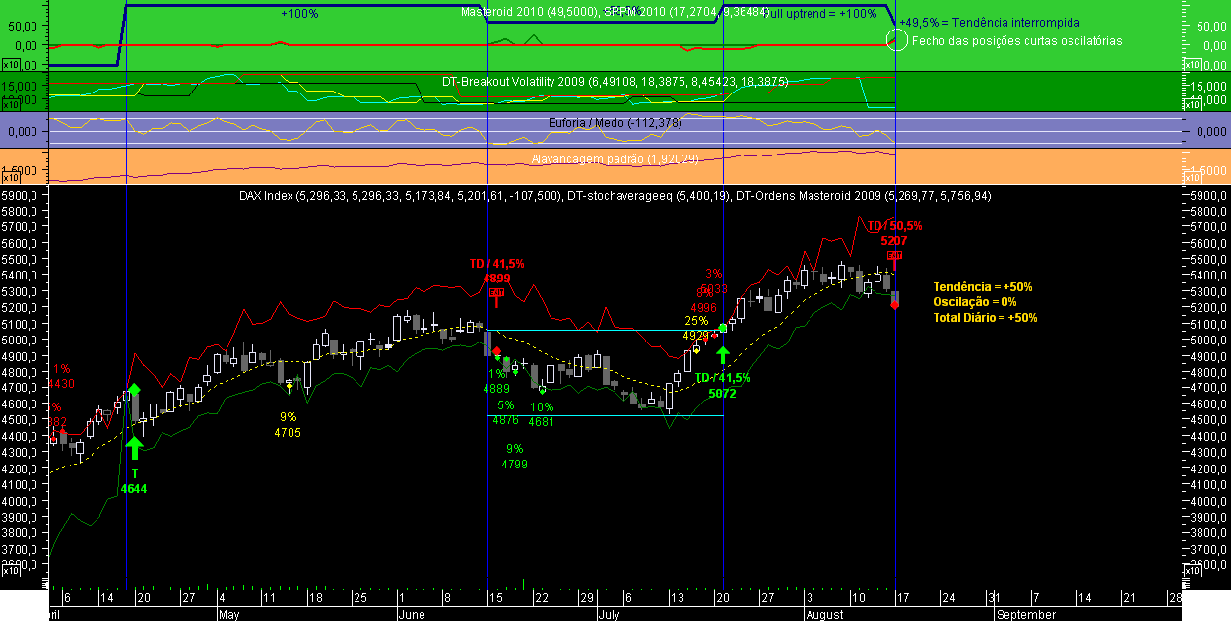Select the green 4644 price label
Viewport: 1231px width, 621px height.
click(134, 488)
